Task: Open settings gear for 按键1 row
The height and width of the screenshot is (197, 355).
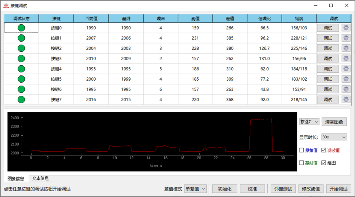Action: (346, 38)
